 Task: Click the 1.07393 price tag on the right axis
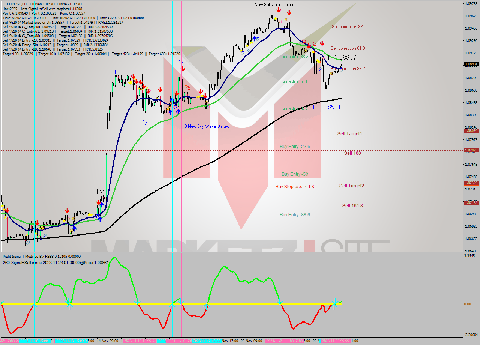471,183
